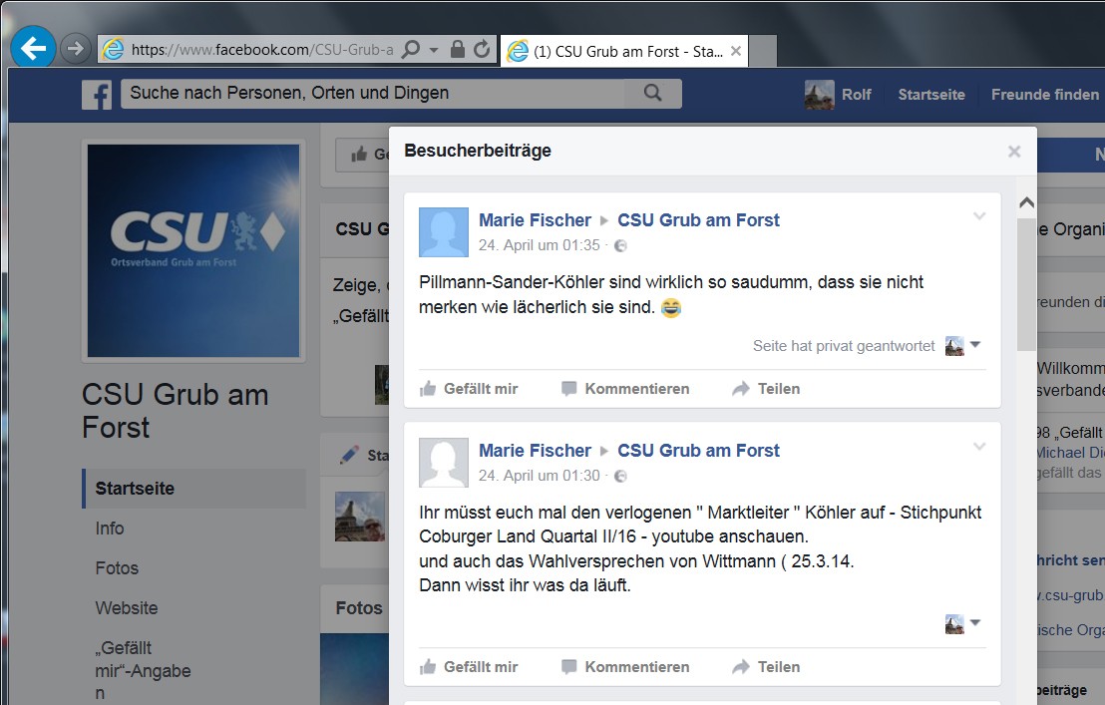Viewport: 1105px width, 705px height.
Task: Like the 01:35 post with Gefällt mir
Action: (469, 389)
